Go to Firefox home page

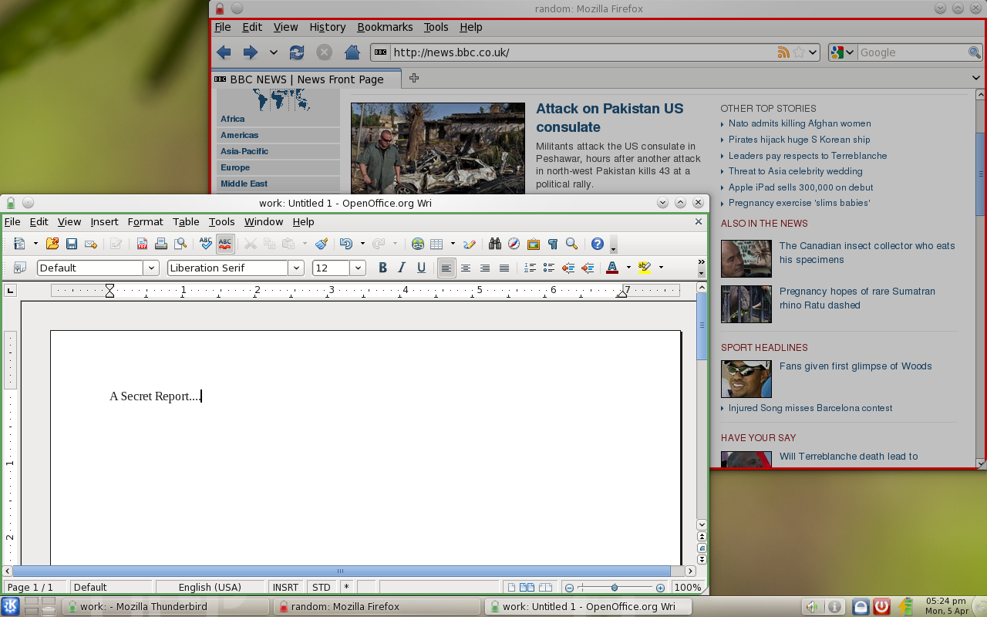[x=352, y=52]
